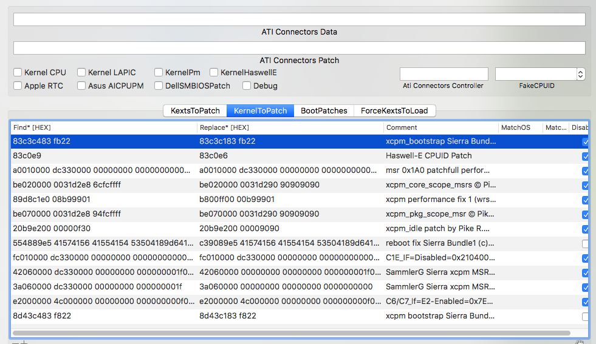Check the KernelHaswellE box
Screen dimensions: 596x344
[214, 73]
